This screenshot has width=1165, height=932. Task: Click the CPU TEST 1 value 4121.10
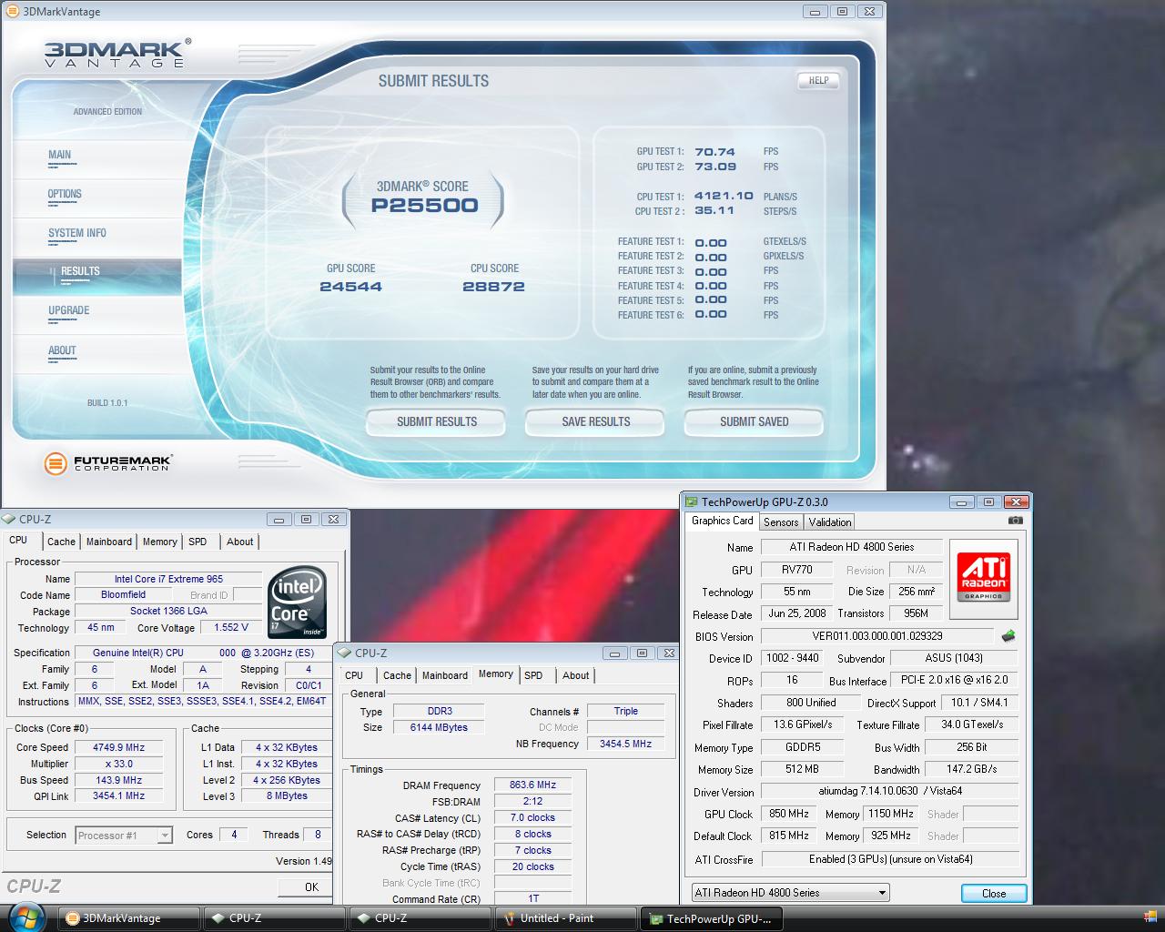(x=724, y=196)
